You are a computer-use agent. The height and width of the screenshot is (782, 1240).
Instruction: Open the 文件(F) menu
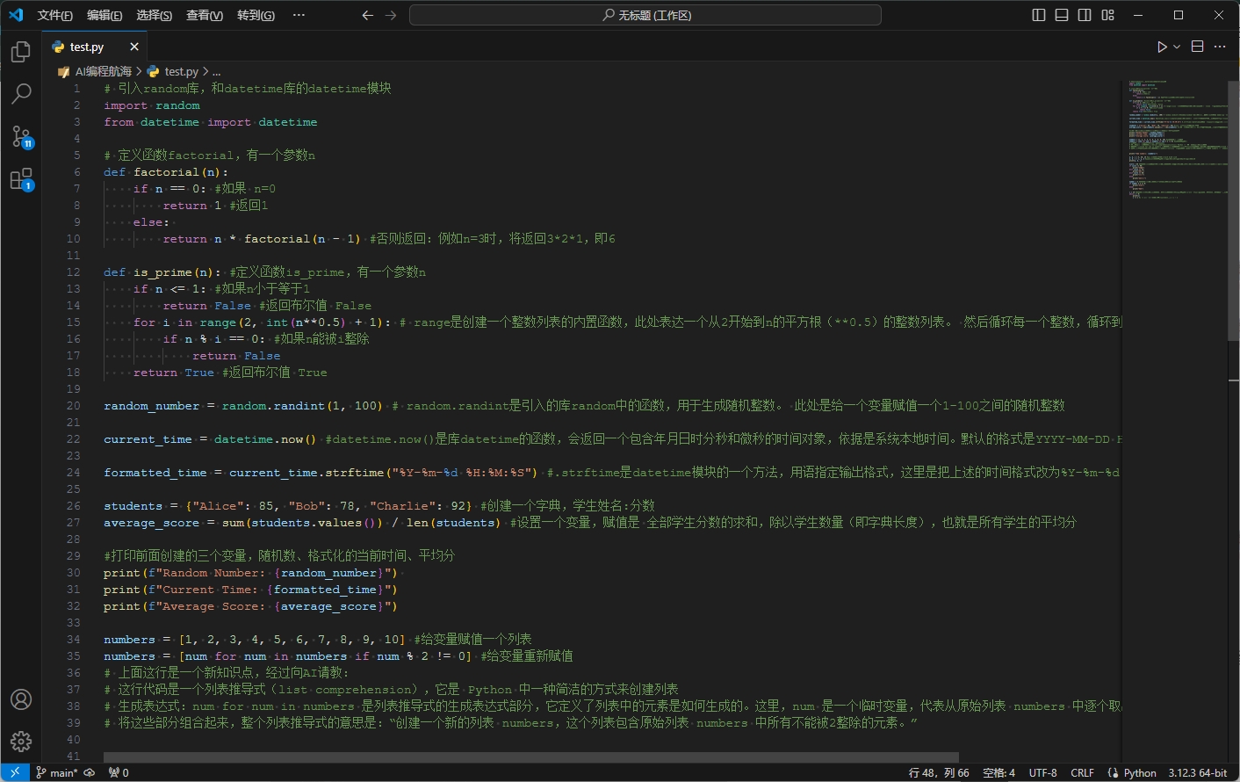point(55,15)
